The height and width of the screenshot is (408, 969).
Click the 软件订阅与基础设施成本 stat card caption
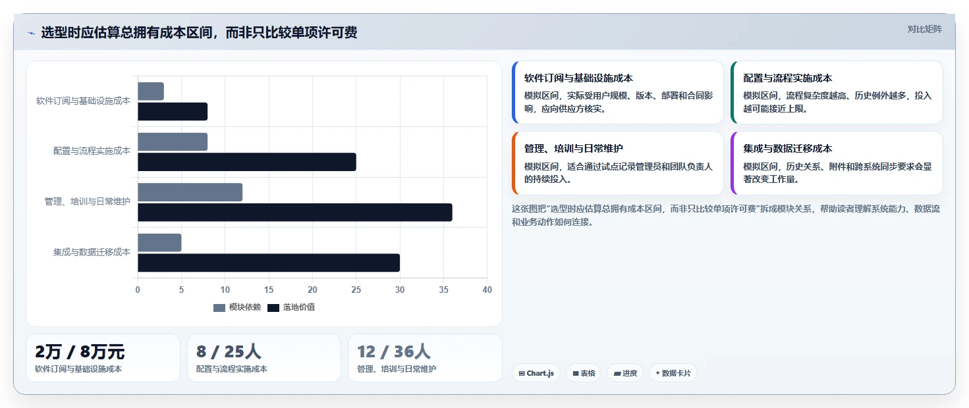pos(78,369)
